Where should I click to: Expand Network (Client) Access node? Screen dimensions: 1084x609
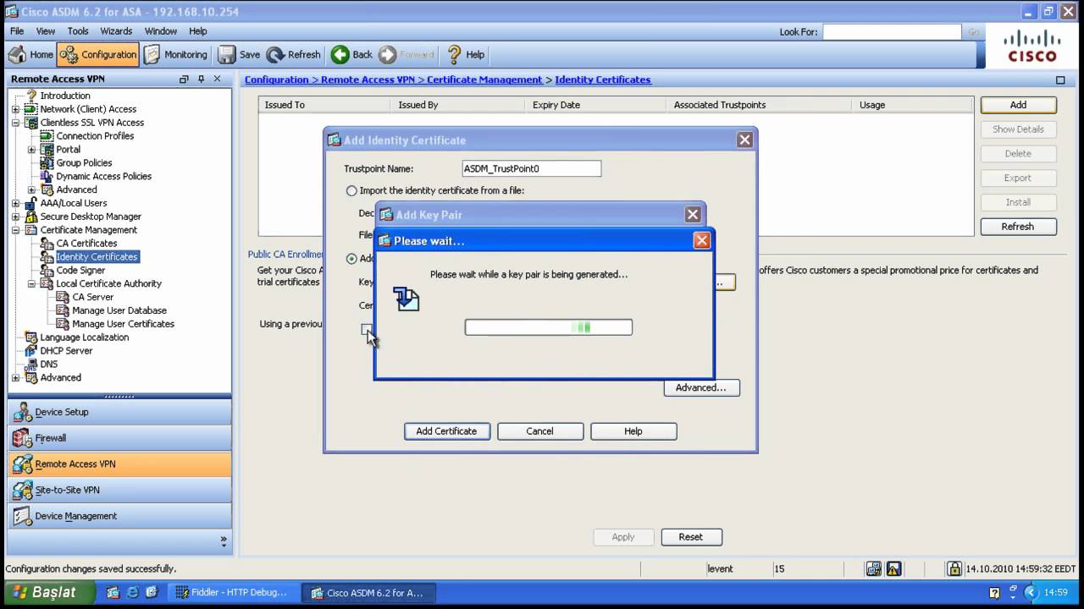pyautogui.click(x=15, y=109)
